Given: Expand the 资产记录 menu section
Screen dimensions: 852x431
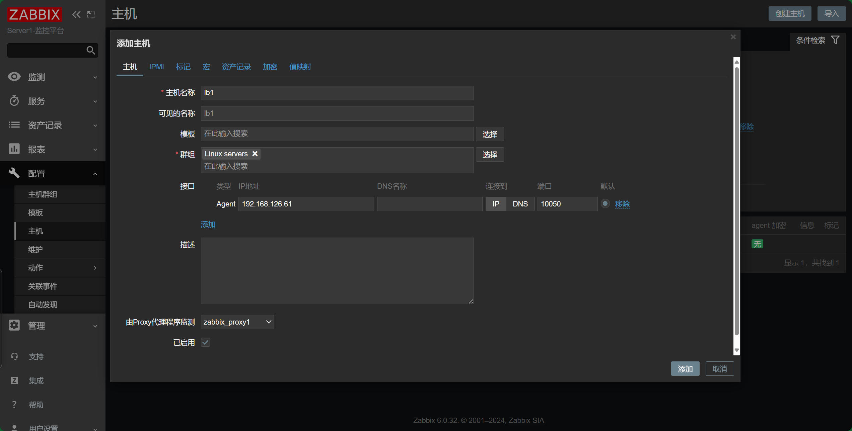Looking at the screenshot, I should pos(95,125).
